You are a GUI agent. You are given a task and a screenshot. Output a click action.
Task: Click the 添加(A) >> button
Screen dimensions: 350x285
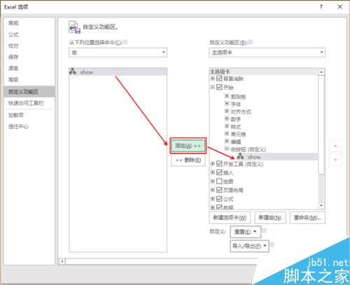tap(188, 146)
